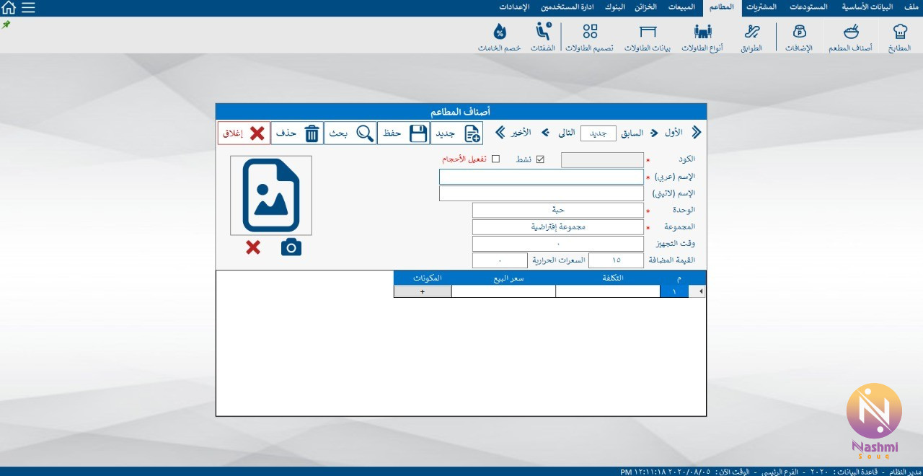
Task: Click the الإسم (عربي) name input field
Action: [x=541, y=177]
